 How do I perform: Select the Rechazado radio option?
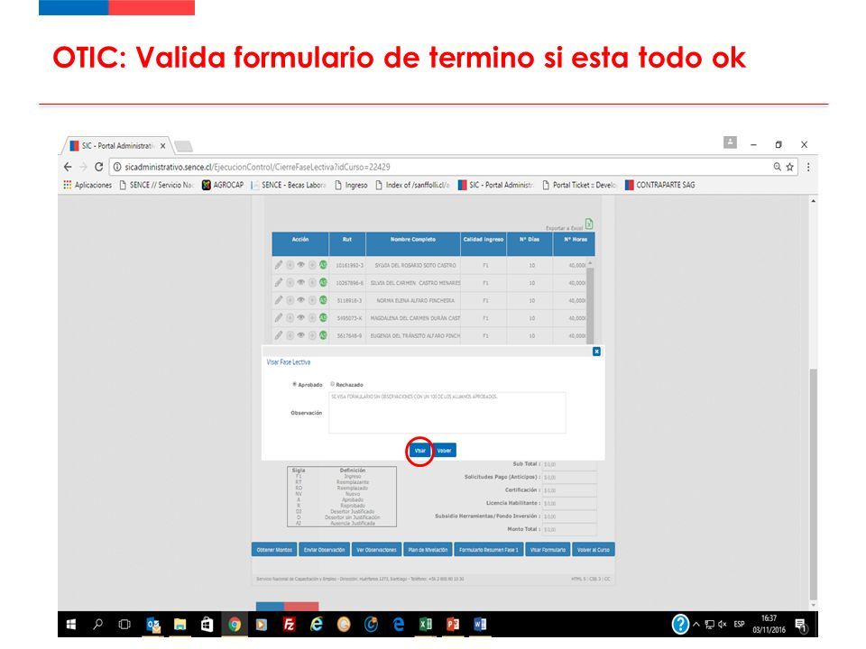point(333,384)
